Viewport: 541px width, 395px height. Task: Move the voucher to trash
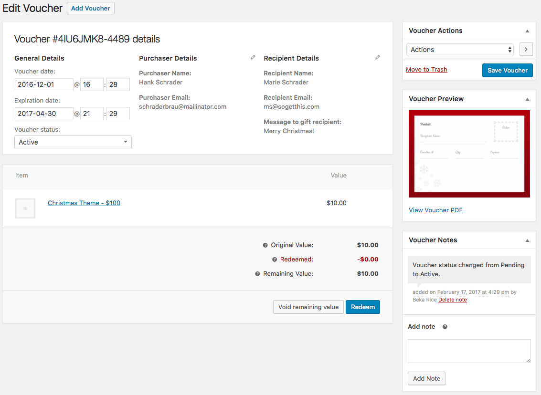426,69
